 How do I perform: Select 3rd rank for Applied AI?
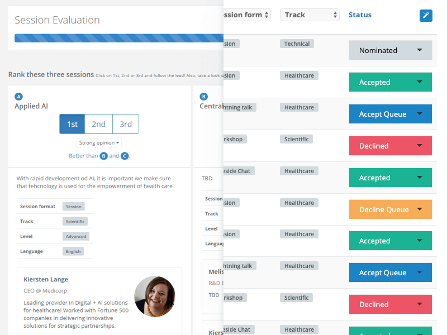pos(126,124)
